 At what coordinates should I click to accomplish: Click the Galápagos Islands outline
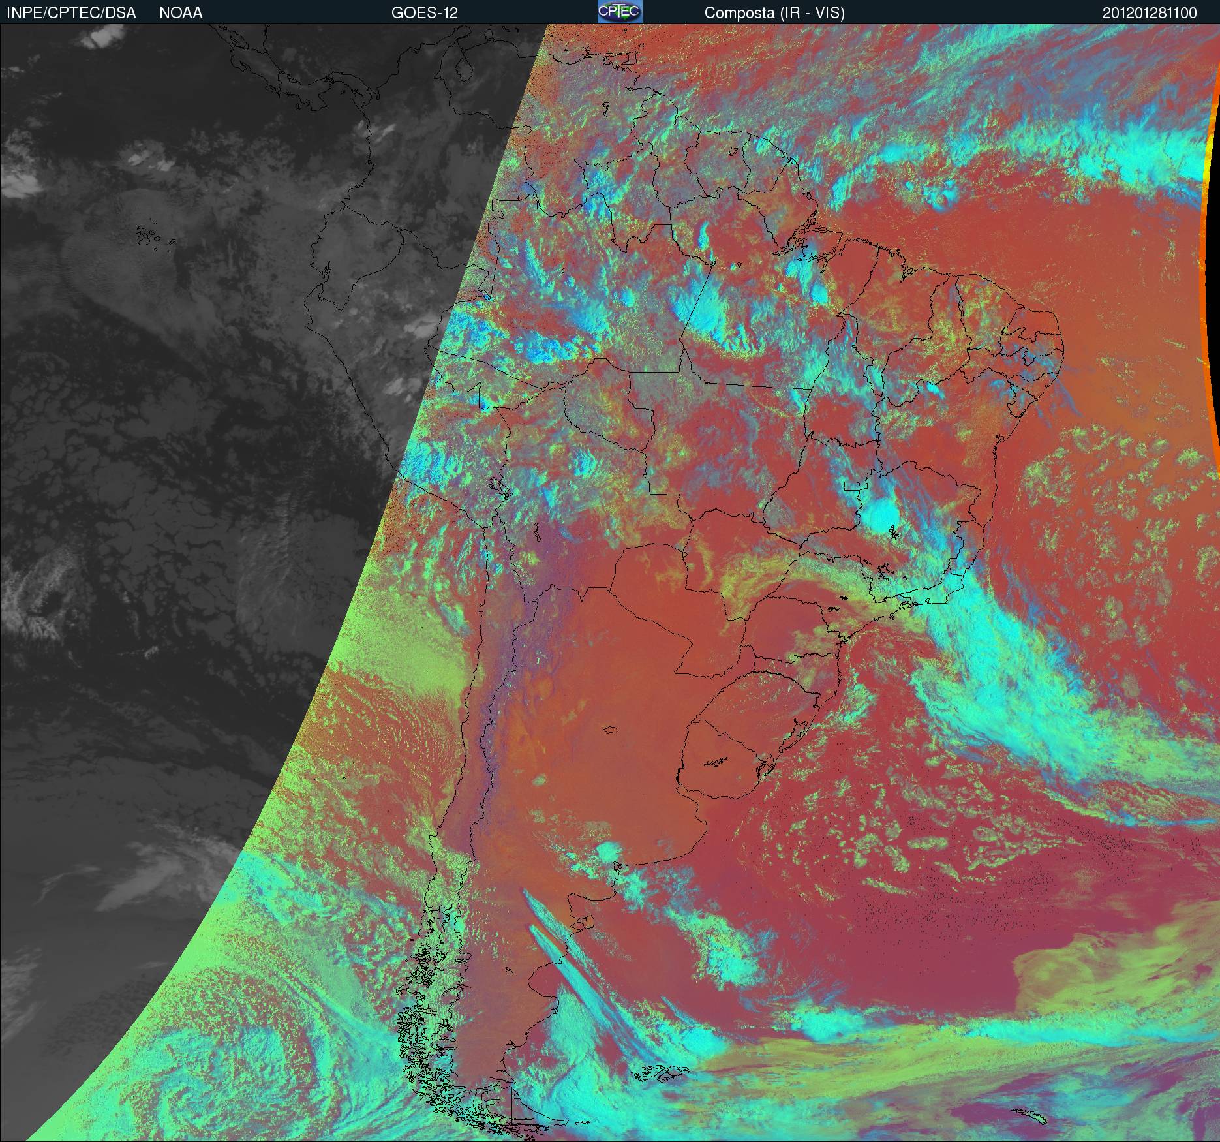pyautogui.click(x=151, y=236)
